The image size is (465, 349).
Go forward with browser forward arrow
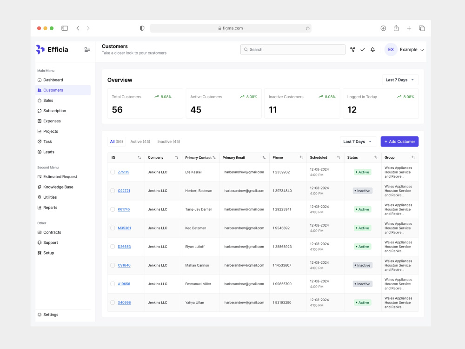tap(88, 28)
